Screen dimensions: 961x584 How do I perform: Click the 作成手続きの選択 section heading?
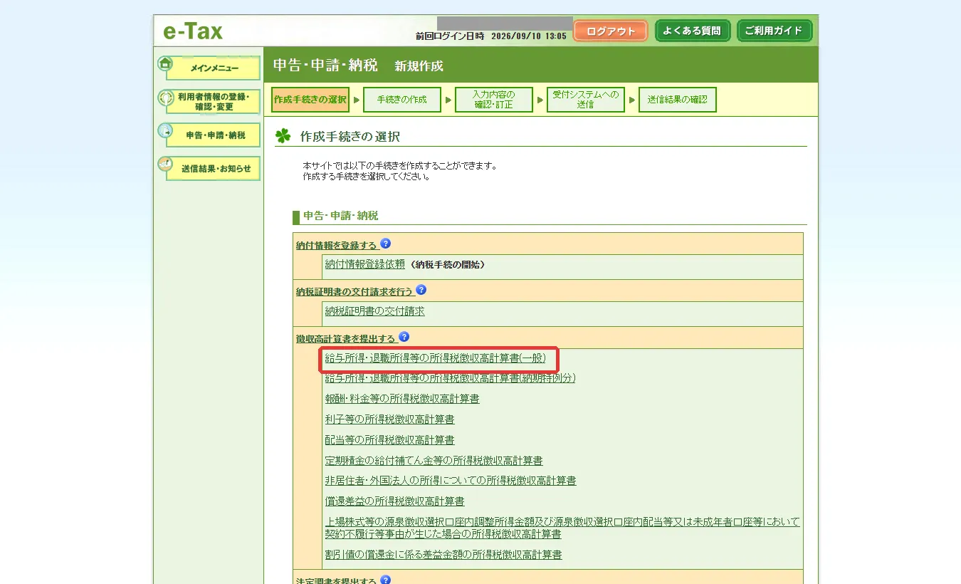coord(350,136)
